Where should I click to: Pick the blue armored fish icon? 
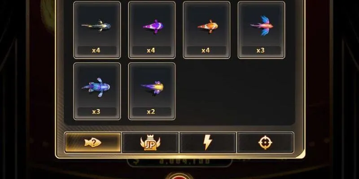point(96,87)
